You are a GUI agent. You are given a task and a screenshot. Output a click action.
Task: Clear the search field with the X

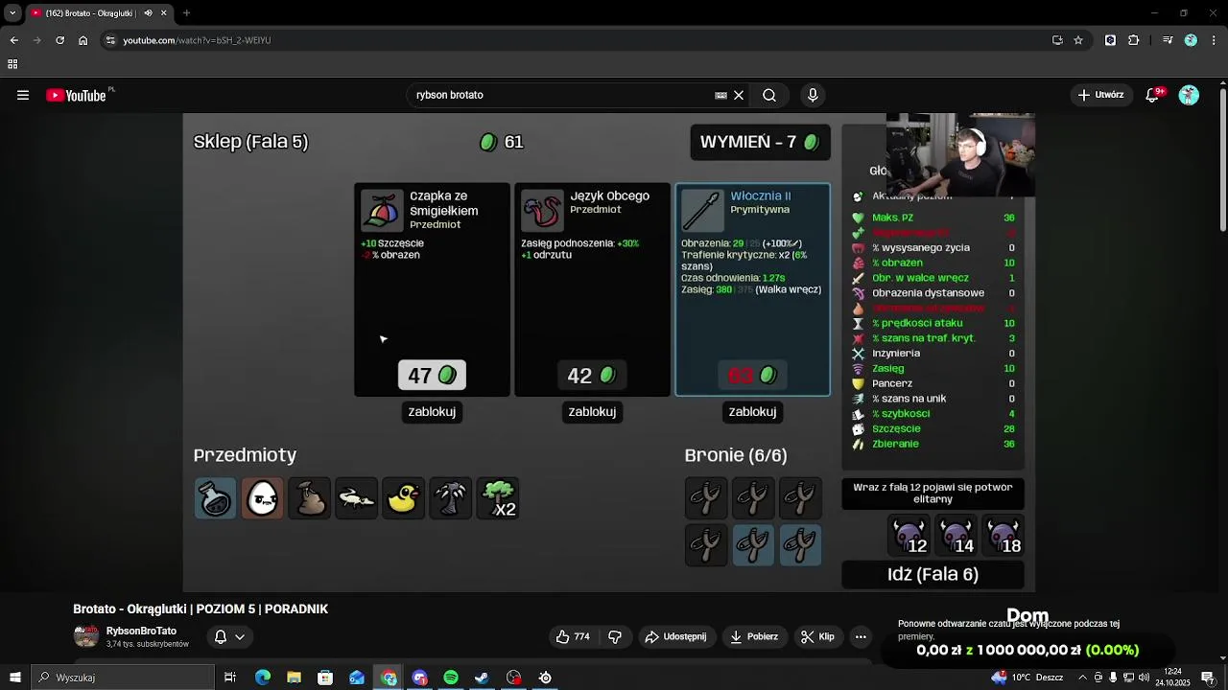tap(739, 95)
